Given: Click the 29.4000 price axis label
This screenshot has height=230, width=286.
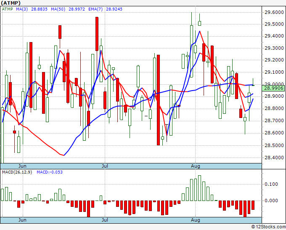Looking at the screenshot, I should (x=274, y=36).
